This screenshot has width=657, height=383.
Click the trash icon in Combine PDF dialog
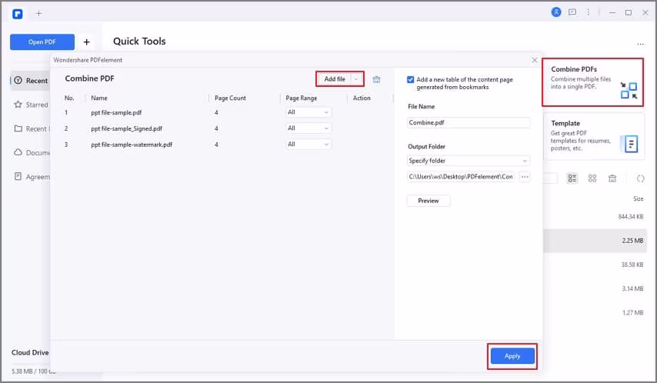(x=376, y=79)
